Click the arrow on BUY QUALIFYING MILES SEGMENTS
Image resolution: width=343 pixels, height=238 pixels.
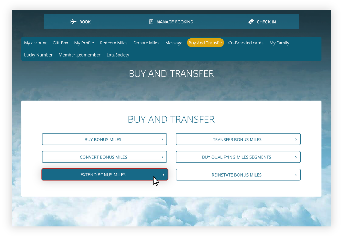tap(296, 157)
